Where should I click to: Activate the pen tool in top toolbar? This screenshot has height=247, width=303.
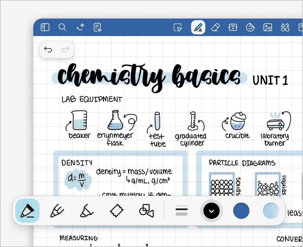click(x=198, y=27)
